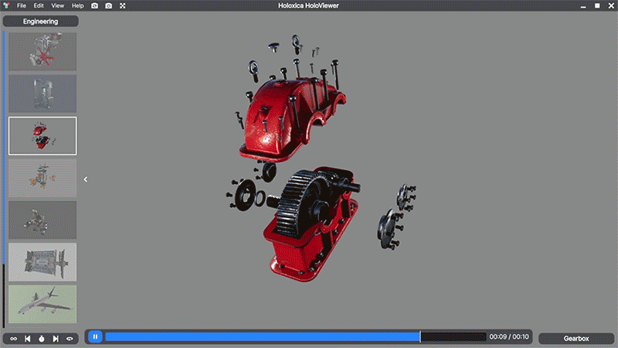Select the engine cutaway thumbnail
This screenshot has width=618, height=348.
pos(42,262)
